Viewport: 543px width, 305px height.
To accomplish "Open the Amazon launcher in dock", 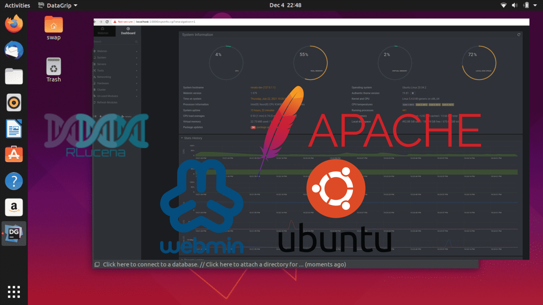I will click(14, 207).
